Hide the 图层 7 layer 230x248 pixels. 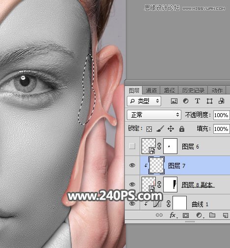(x=132, y=165)
